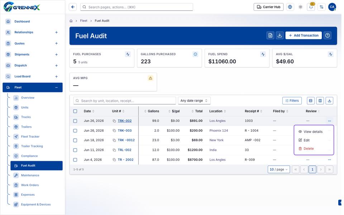Open the column settings icon above table
The height and width of the screenshot is (215, 344).
320,101
